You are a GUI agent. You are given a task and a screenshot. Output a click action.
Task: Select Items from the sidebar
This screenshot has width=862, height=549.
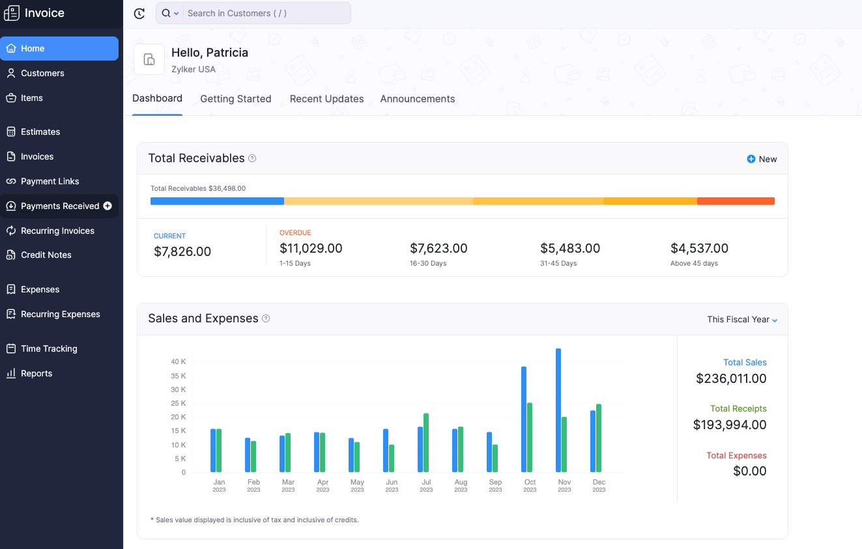pos(31,98)
